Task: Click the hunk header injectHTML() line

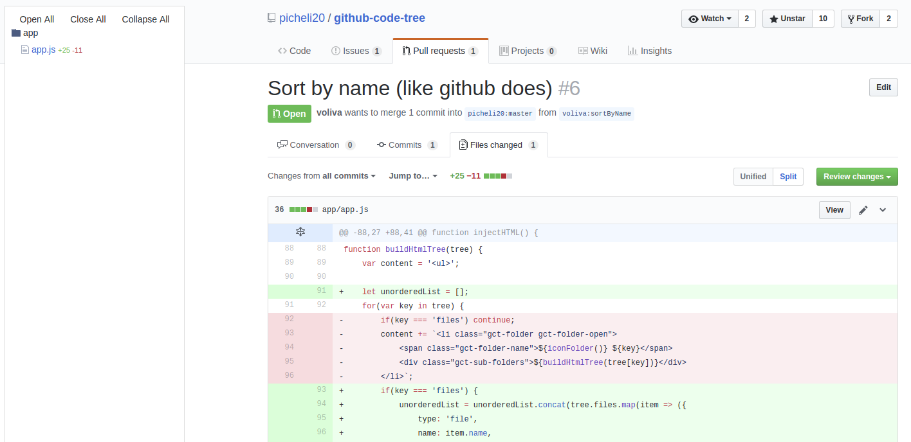Action: click(615, 233)
